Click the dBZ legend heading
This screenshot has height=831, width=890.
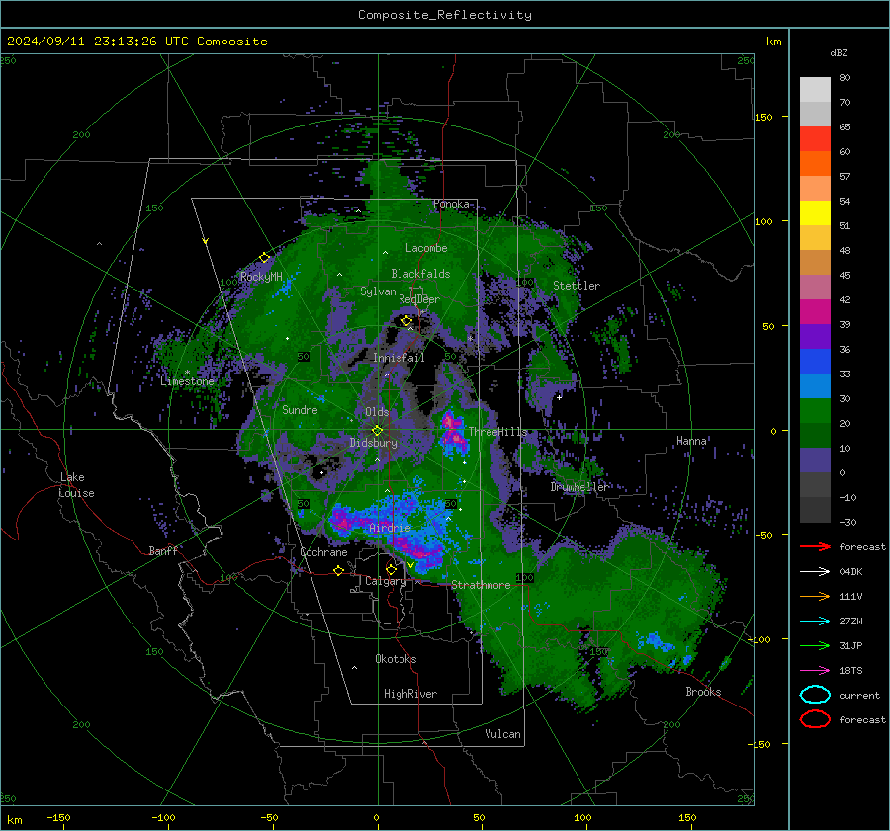[x=839, y=53]
